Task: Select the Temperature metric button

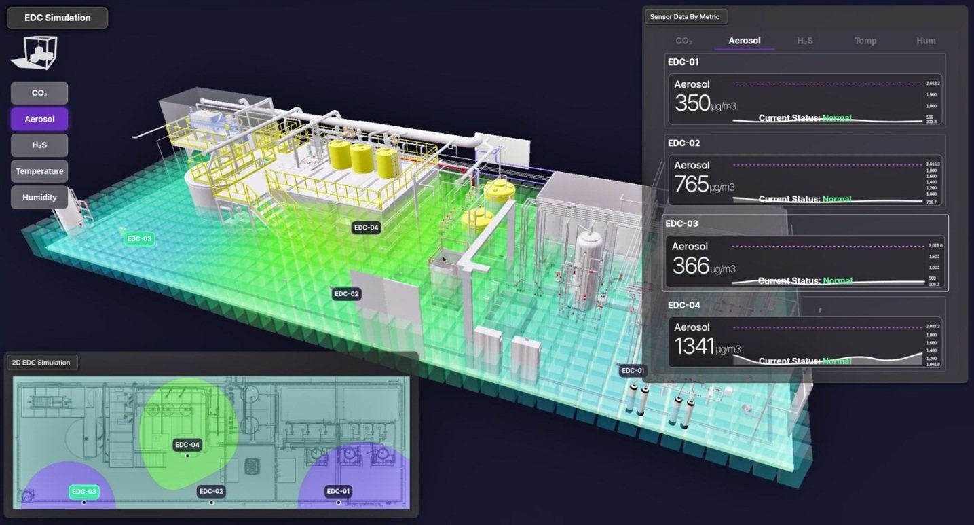Action: coord(39,171)
